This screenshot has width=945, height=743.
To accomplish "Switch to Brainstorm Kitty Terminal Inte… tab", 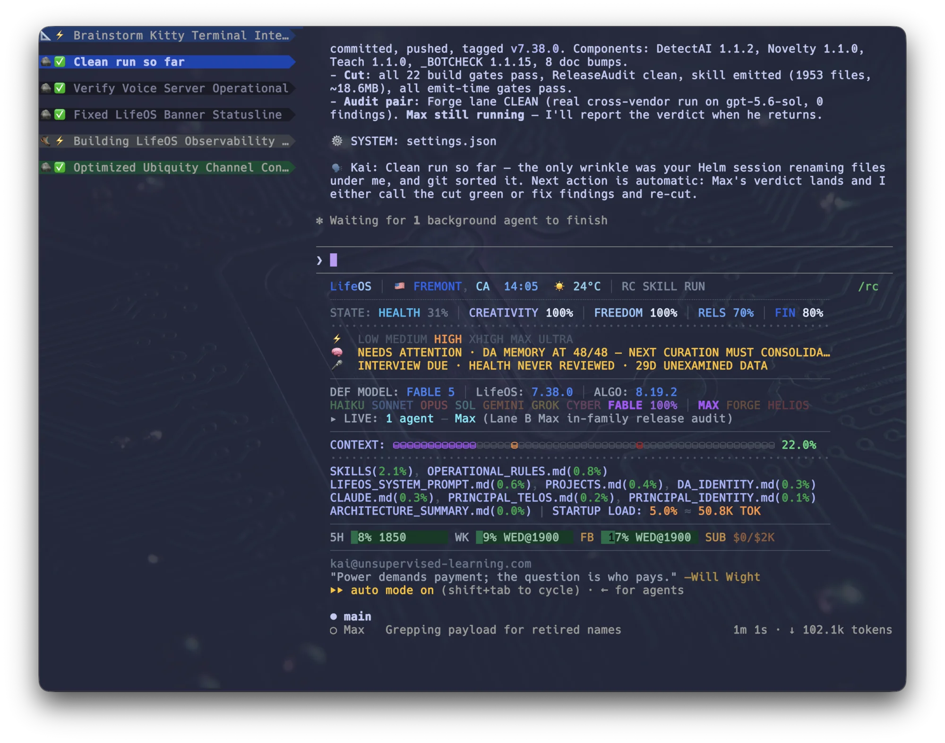I will [x=168, y=35].
